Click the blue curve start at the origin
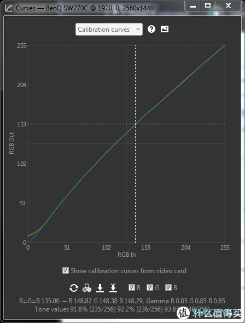Image resolution: width=245 pixels, height=323 pixels. (x=28, y=242)
